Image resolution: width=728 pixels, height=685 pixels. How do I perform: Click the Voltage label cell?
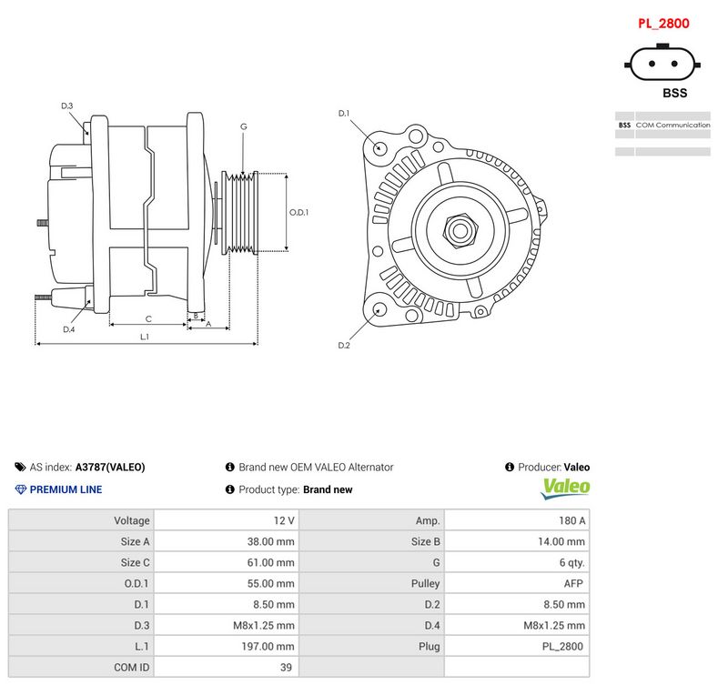pyautogui.click(x=81, y=520)
